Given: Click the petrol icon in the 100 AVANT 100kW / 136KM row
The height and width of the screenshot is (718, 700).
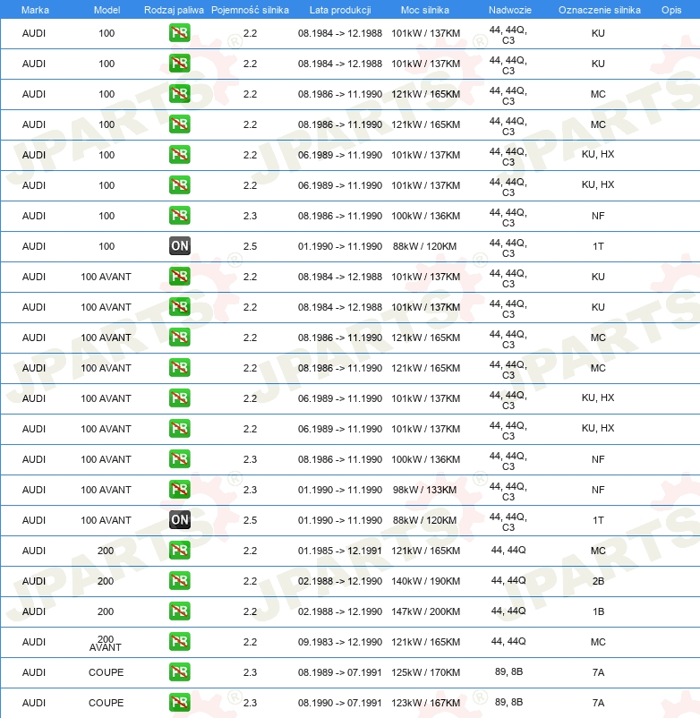Looking at the screenshot, I should click(x=179, y=459).
